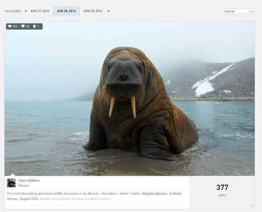
Task: Go to previous dates with the left arrow
Action: pyautogui.click(x=26, y=11)
